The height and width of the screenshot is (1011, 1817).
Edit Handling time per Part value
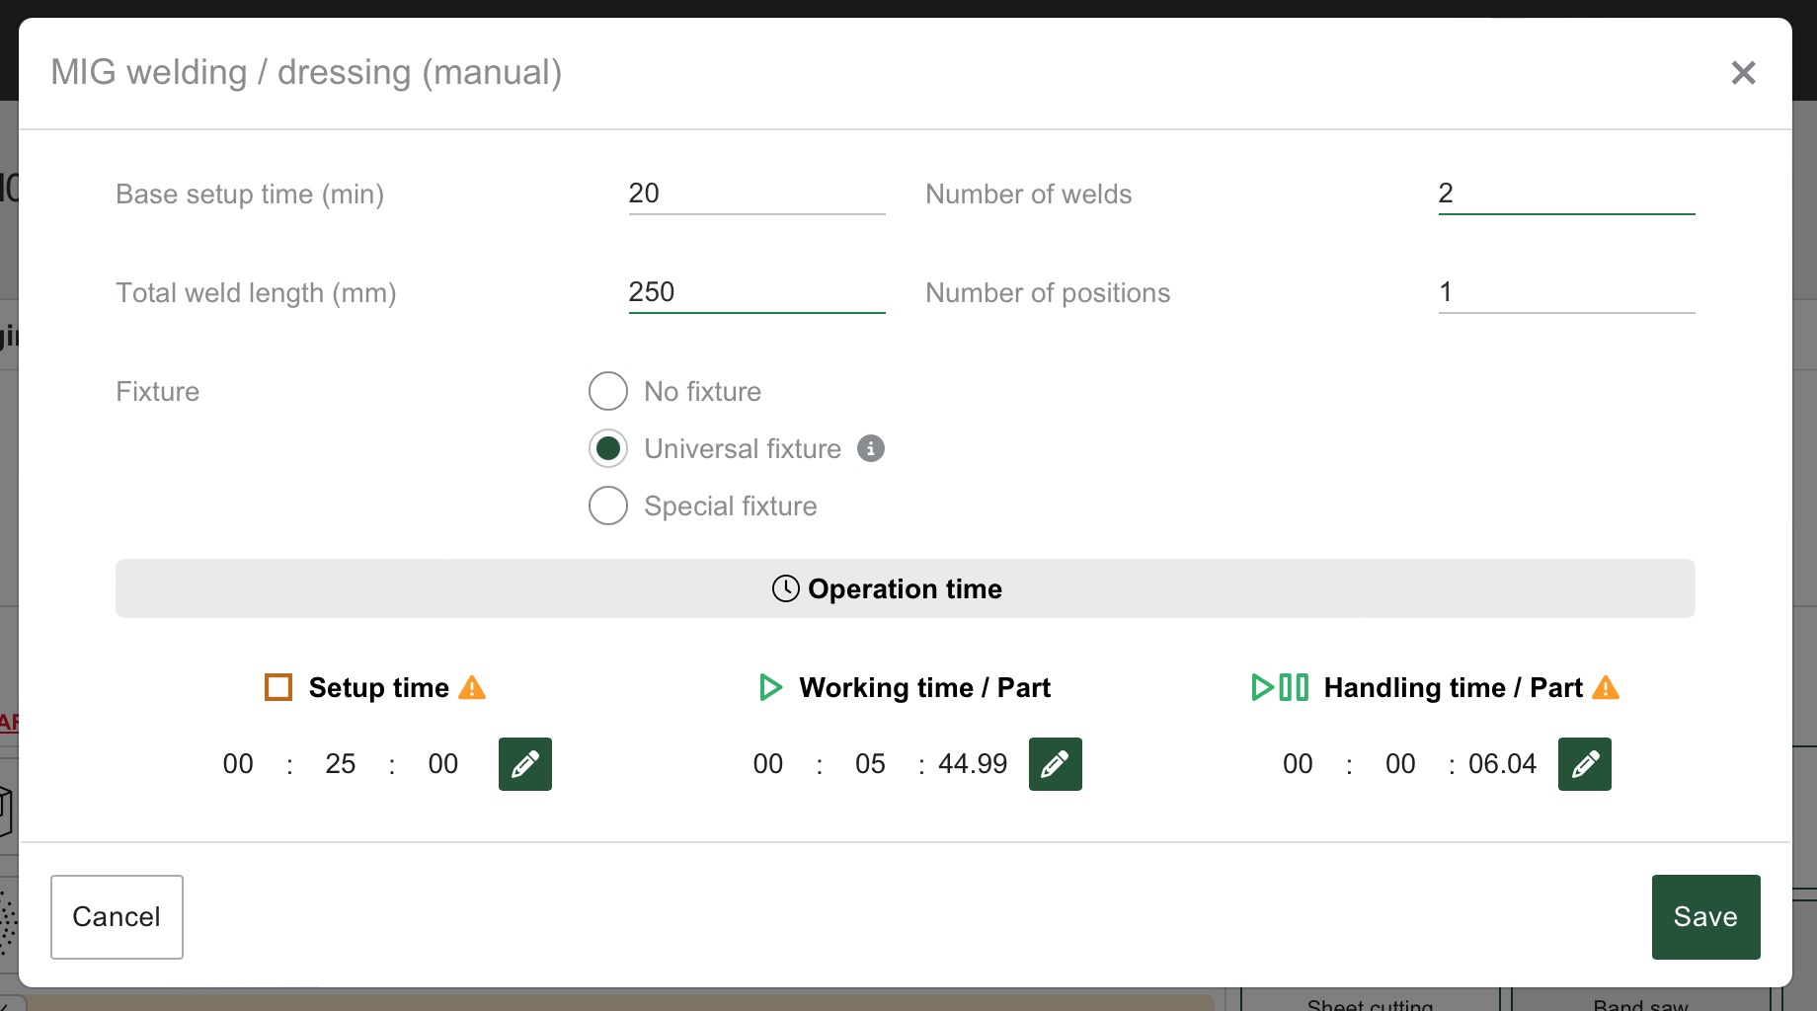[x=1584, y=764]
